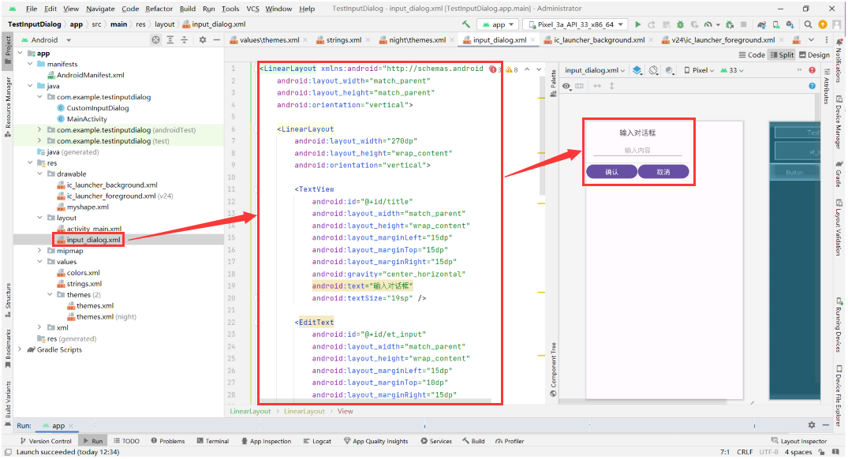Image resolution: width=848 pixels, height=459 pixels.
Task: Toggle the Palette side panel
Action: click(x=553, y=84)
